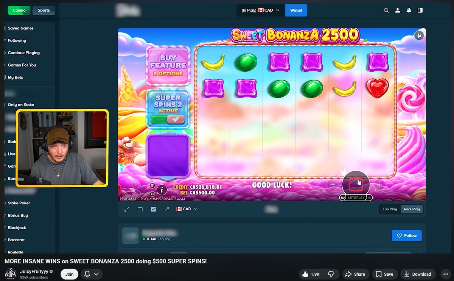The height and width of the screenshot is (281, 454).
Task: Click the YouTube notification bell
Action: tap(87, 274)
